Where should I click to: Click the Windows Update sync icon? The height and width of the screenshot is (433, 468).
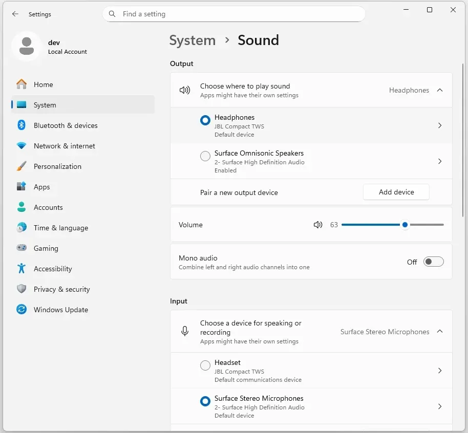22,309
